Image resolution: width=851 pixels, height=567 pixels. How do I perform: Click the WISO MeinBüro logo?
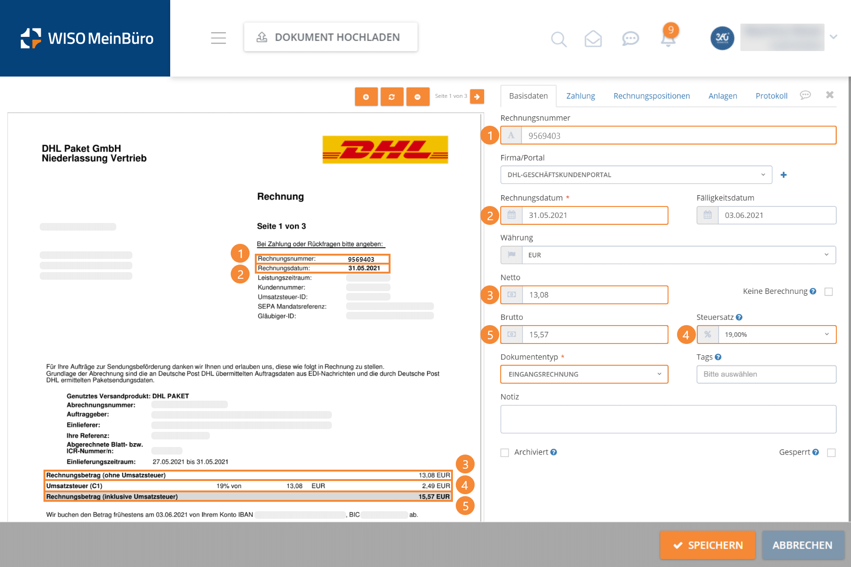coord(87,38)
